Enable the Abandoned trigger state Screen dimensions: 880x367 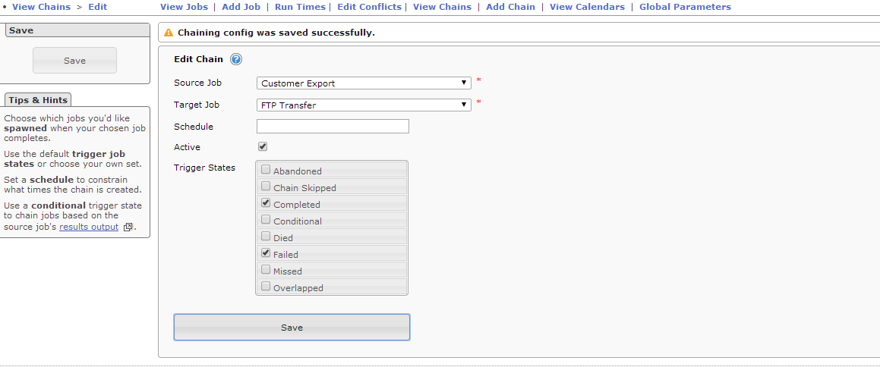(266, 171)
